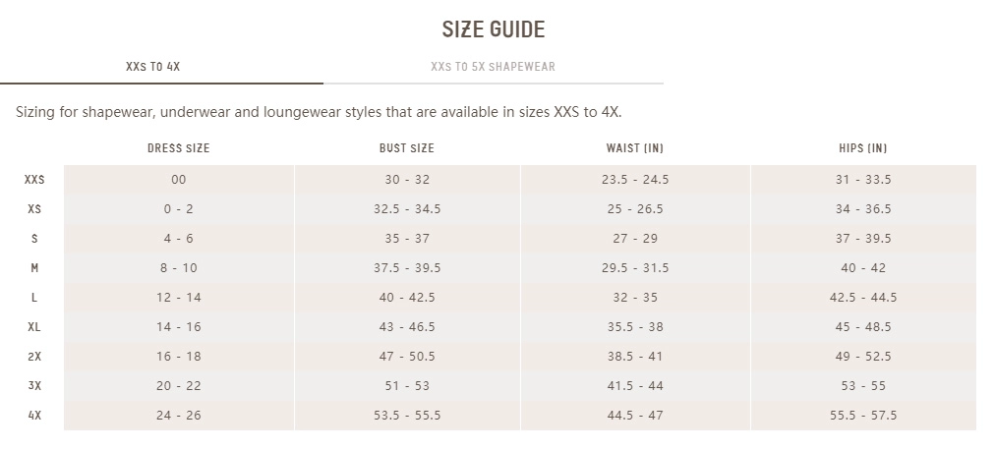Click the sizing description sentence
This screenshot has width=995, height=450.
pyautogui.click(x=319, y=112)
